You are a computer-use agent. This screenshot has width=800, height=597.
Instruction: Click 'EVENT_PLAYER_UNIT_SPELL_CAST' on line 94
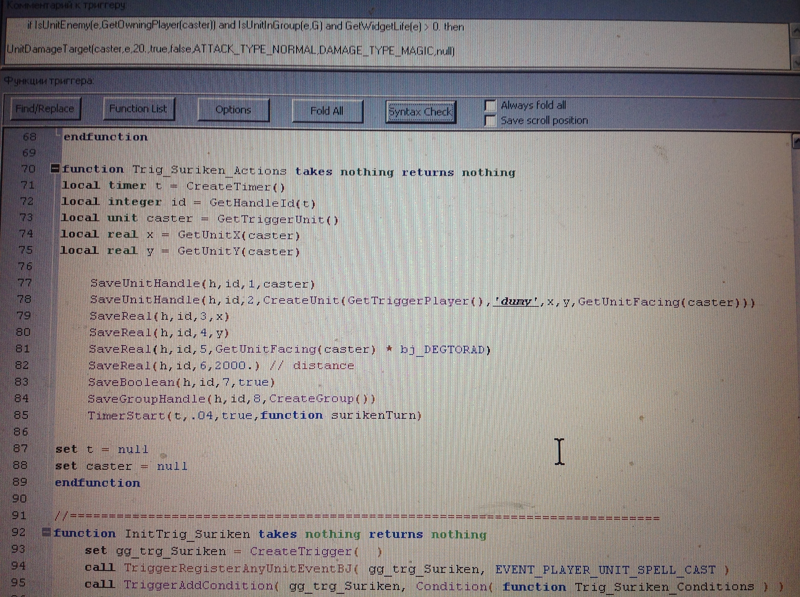point(606,570)
